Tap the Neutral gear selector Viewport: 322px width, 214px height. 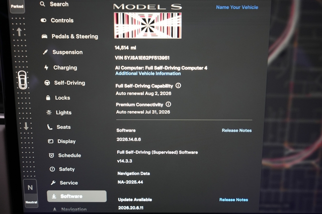[31, 193]
